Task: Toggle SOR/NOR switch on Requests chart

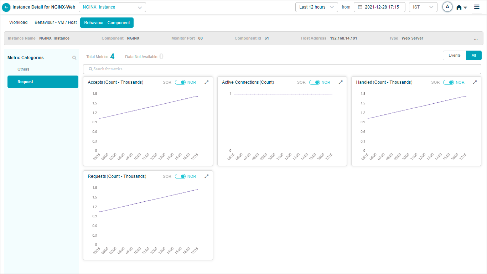Action: [x=180, y=176]
